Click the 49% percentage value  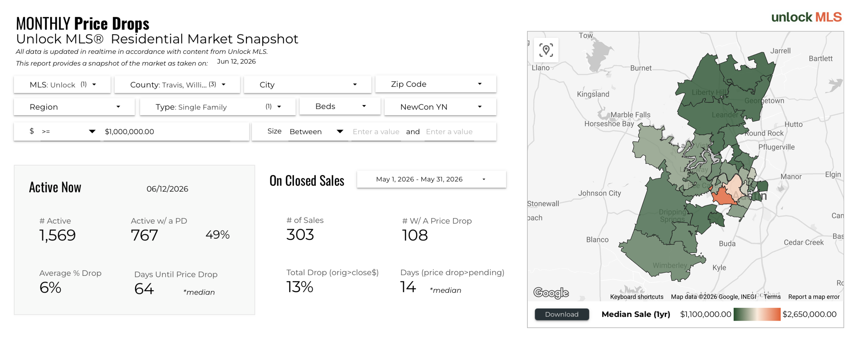217,234
